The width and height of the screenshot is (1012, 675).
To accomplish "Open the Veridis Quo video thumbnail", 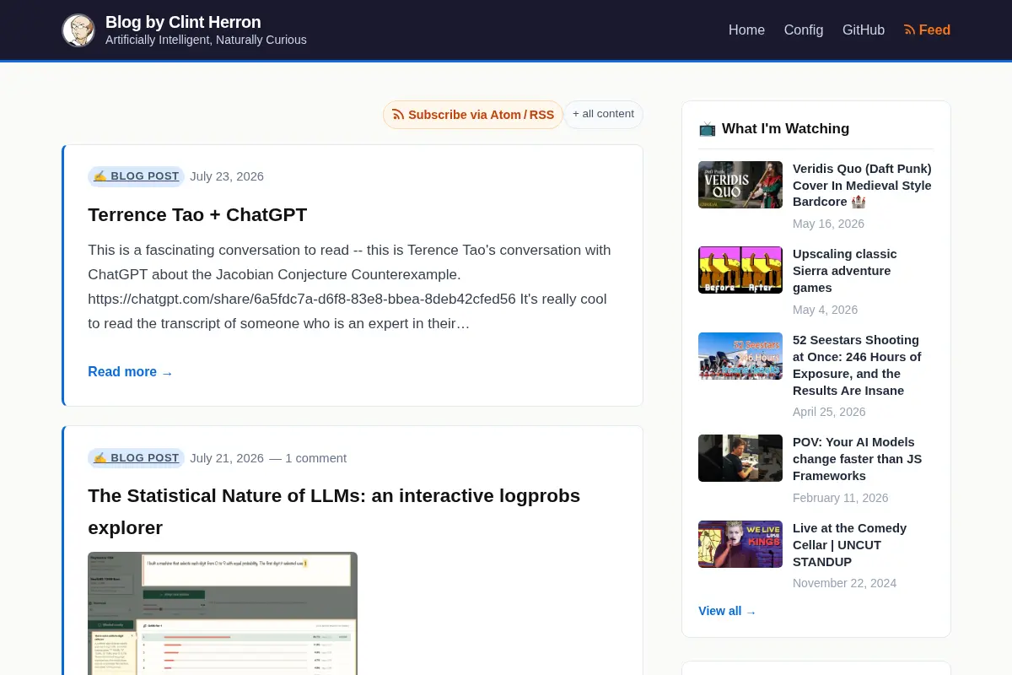I will pos(740,185).
